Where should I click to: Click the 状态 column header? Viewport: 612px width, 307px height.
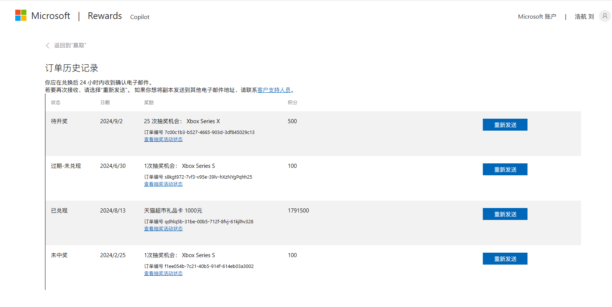coord(56,103)
